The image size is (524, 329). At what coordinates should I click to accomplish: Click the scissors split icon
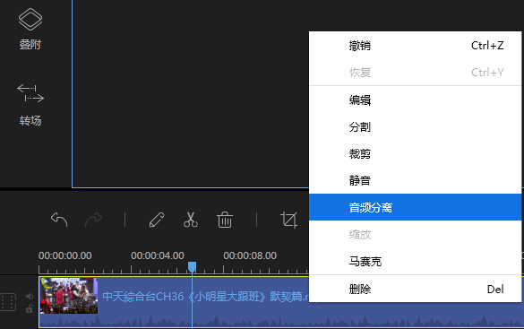click(191, 220)
